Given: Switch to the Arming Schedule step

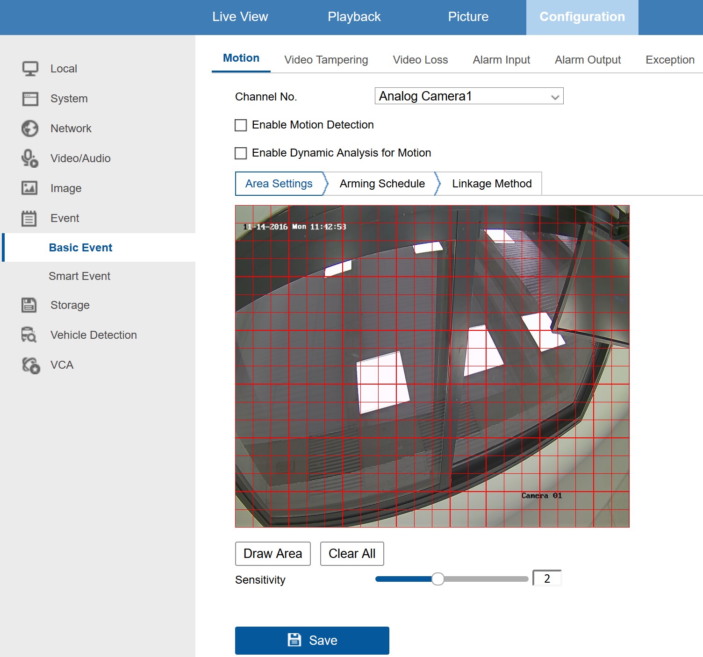Looking at the screenshot, I should 382,184.
